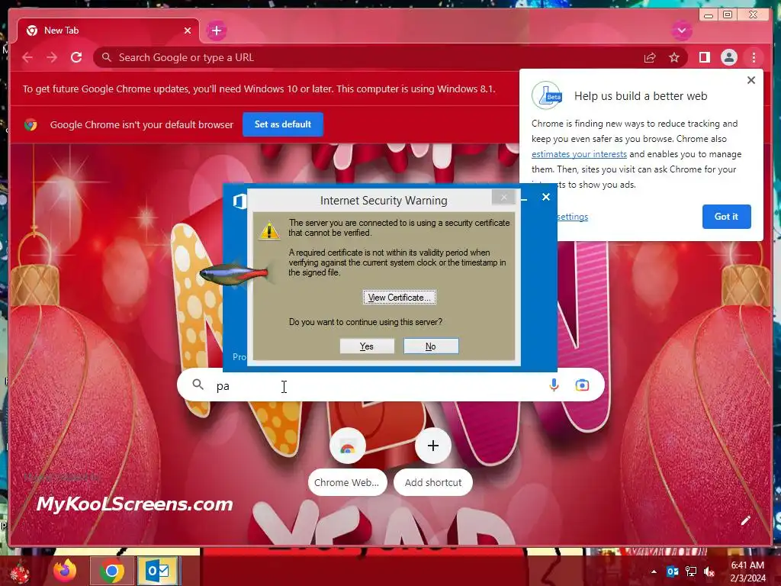Open the Chrome profile avatar
This screenshot has width=781, height=586.
pos(728,57)
